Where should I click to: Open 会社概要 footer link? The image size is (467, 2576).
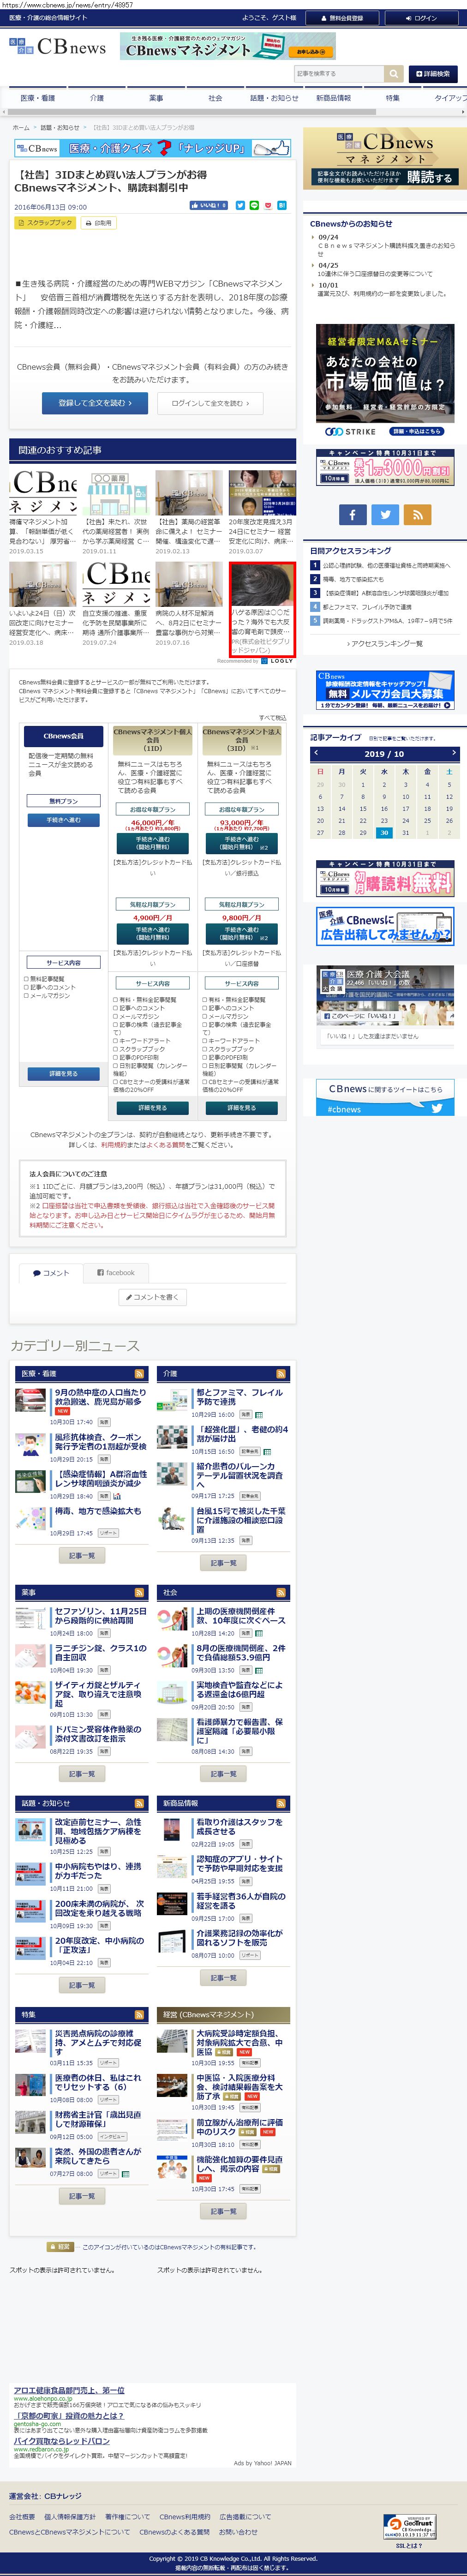click(22, 2517)
